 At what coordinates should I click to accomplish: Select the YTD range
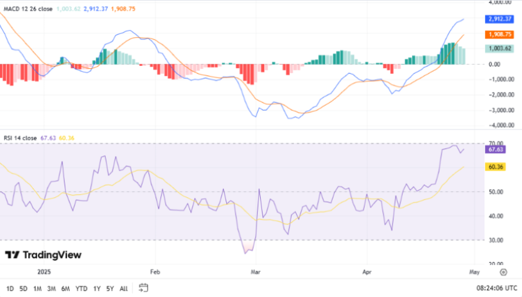click(x=81, y=289)
